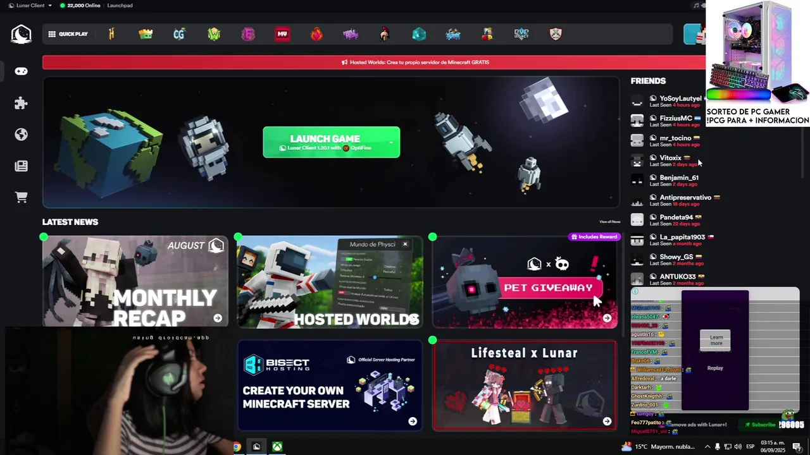Click the speaker volume tray icon
This screenshot has width=810, height=455.
(x=738, y=447)
